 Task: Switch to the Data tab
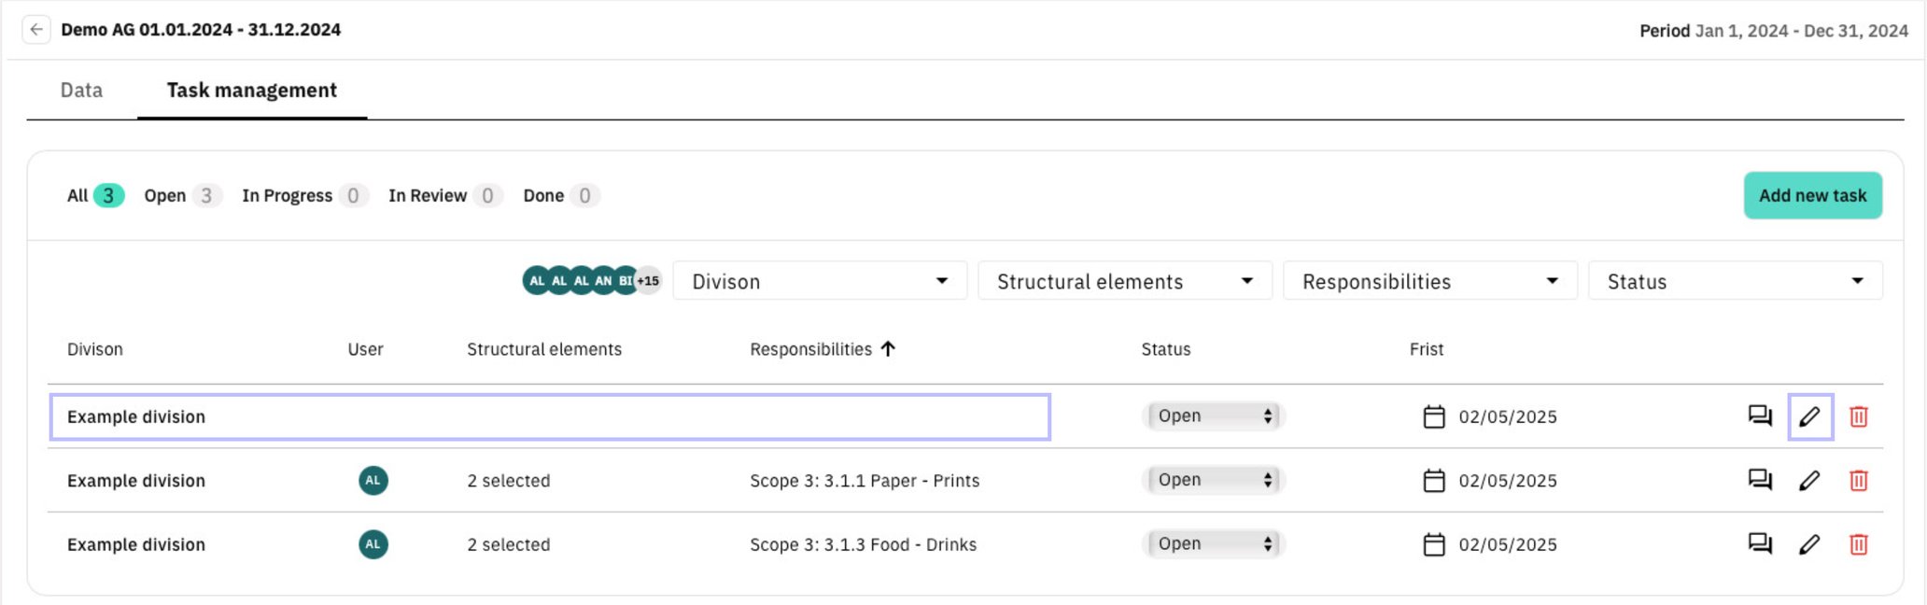pyautogui.click(x=81, y=91)
